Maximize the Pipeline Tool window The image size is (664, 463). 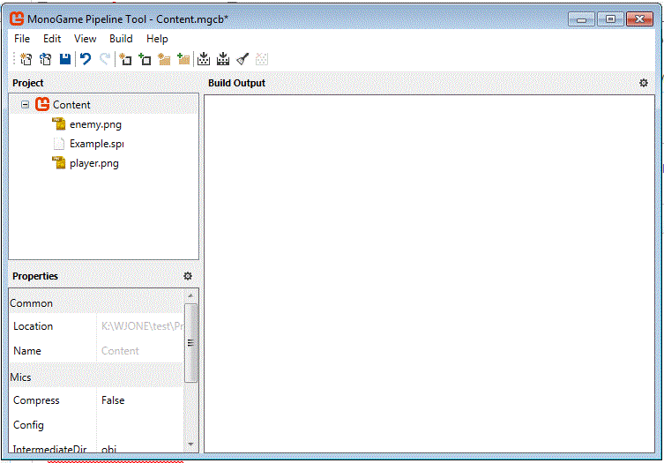coord(610,19)
